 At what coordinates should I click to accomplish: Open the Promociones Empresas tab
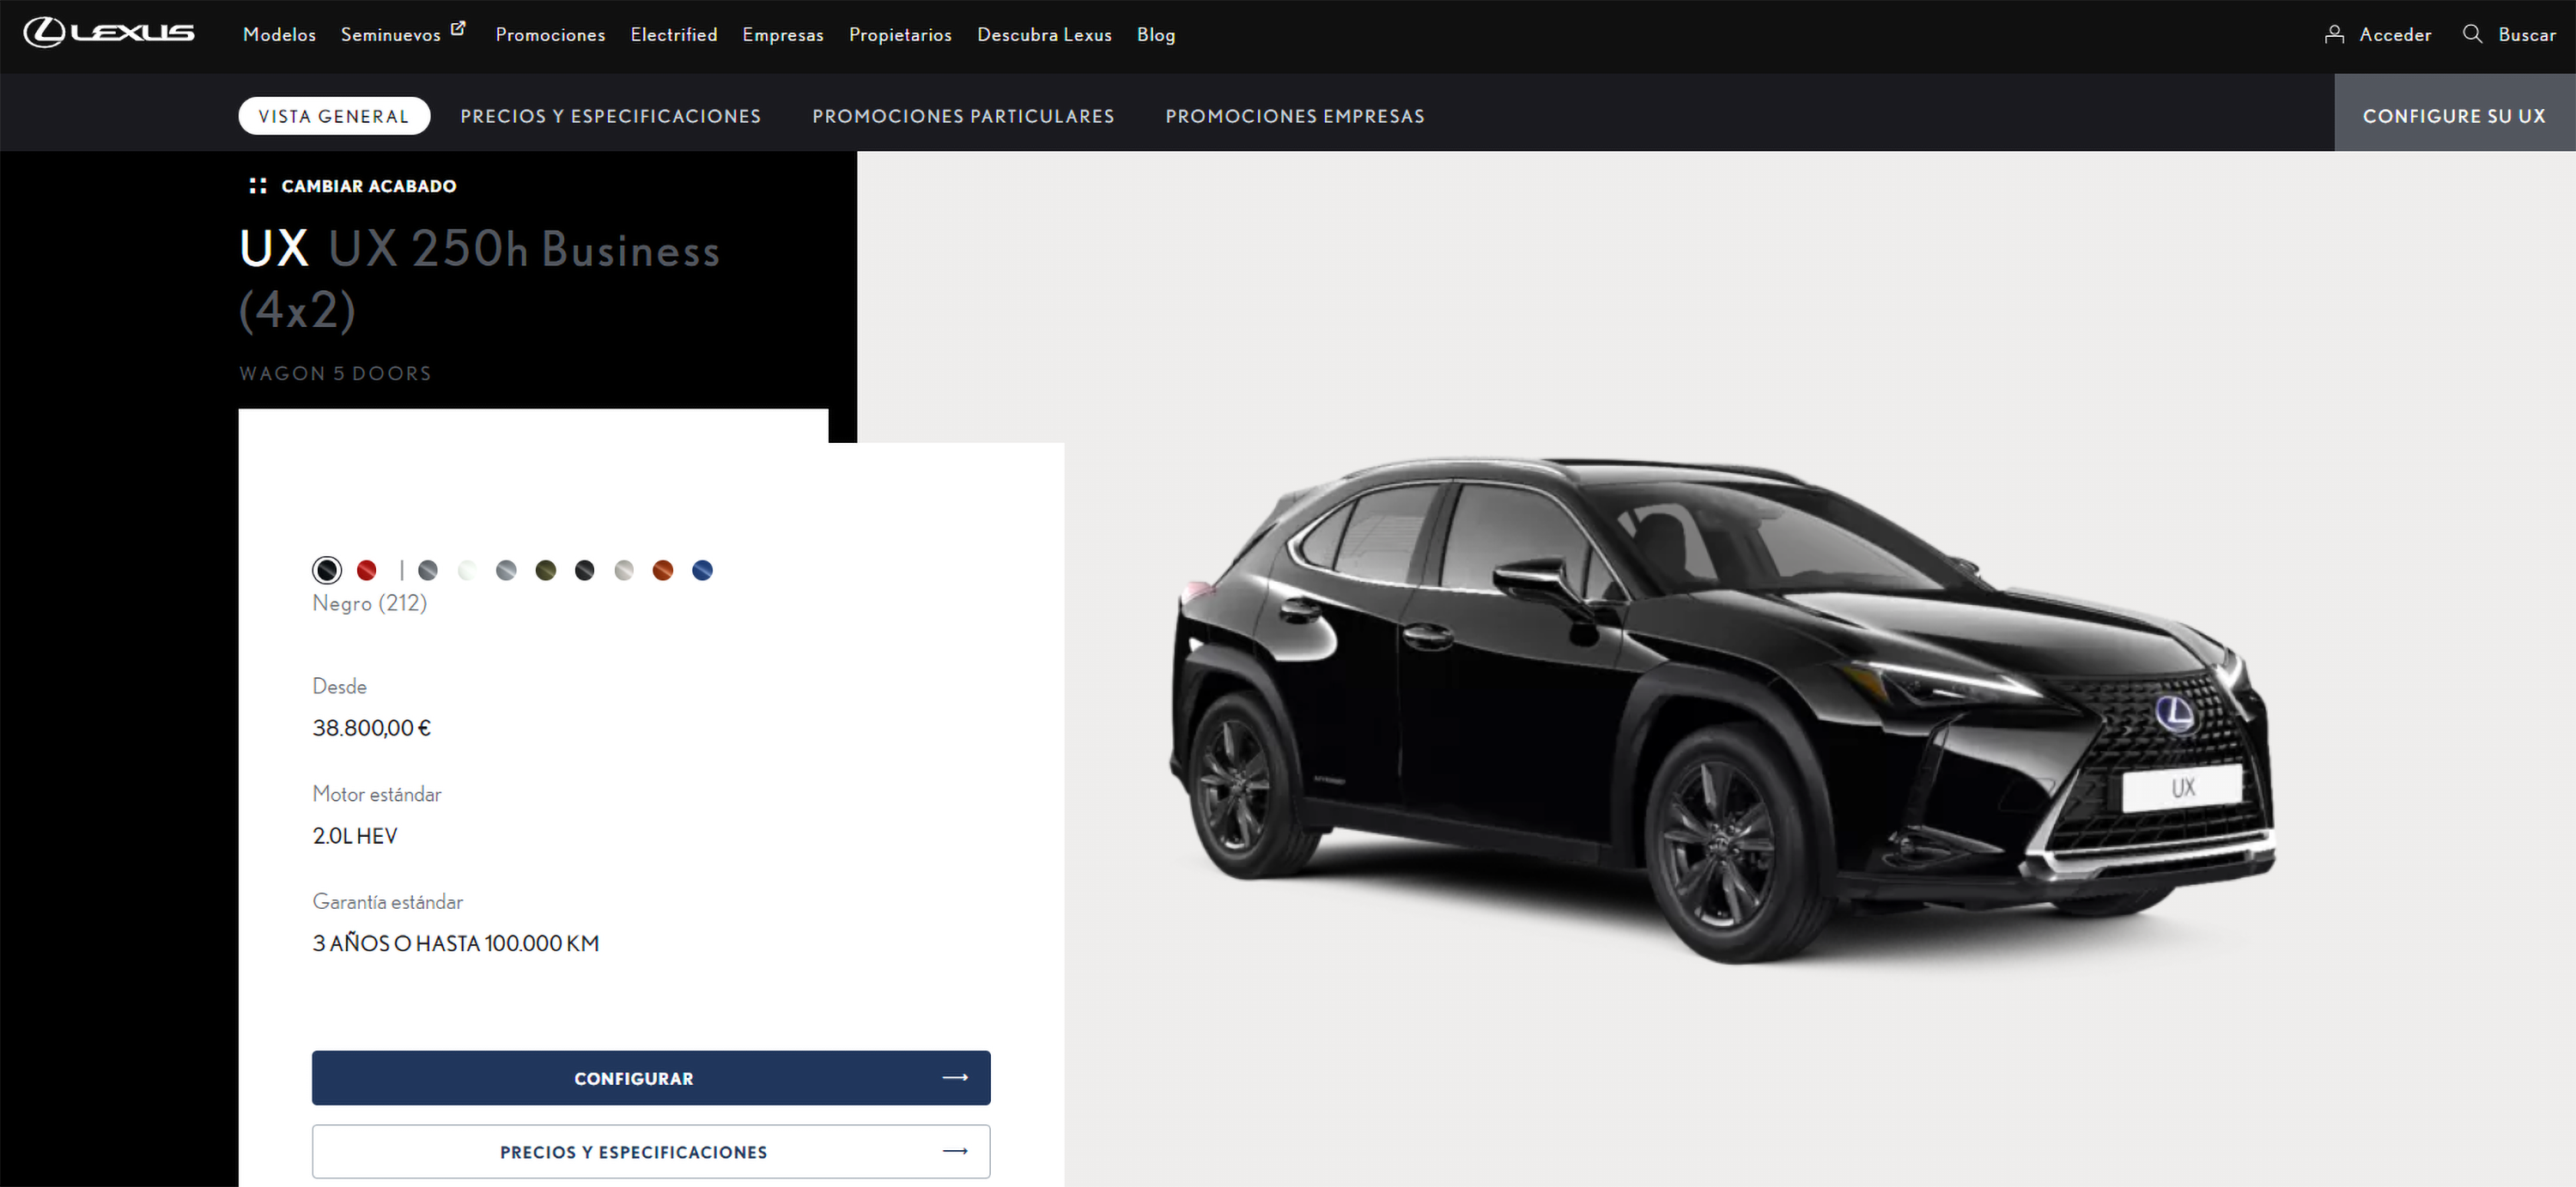pos(1294,116)
